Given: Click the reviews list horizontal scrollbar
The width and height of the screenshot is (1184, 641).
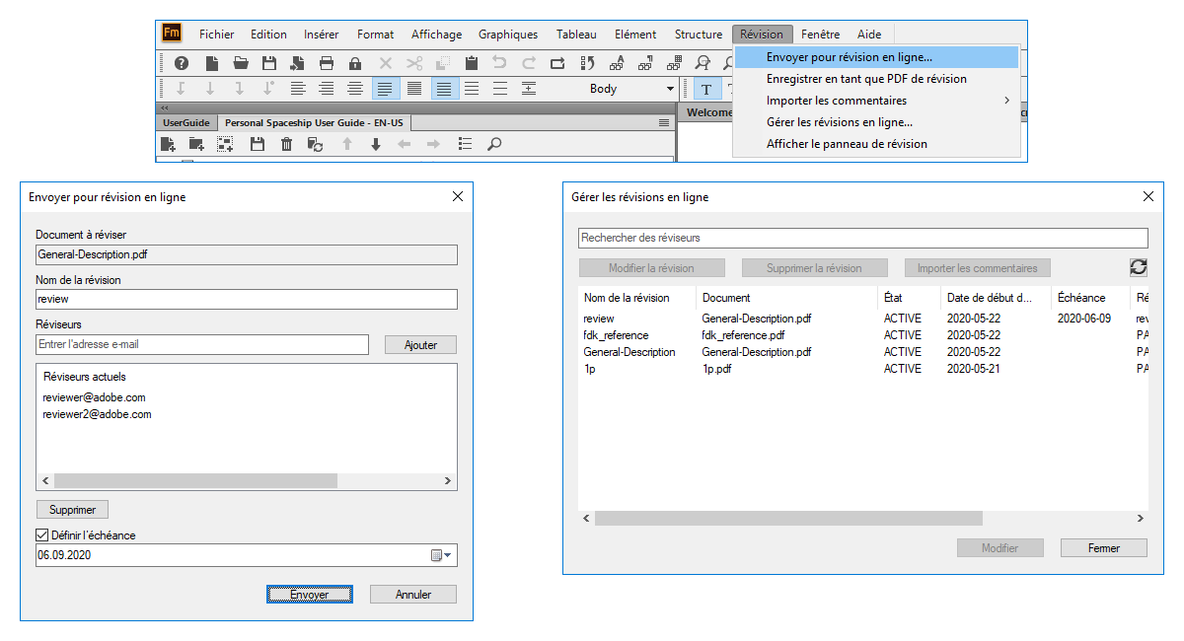Looking at the screenshot, I should 788,519.
